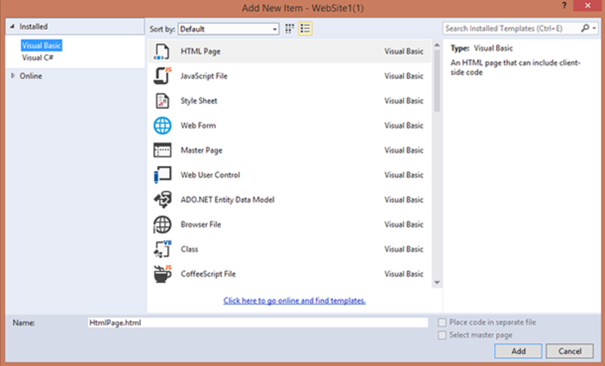Viewport: 605px width, 366px height.
Task: Select the HTML Page template icon
Action: pos(162,52)
